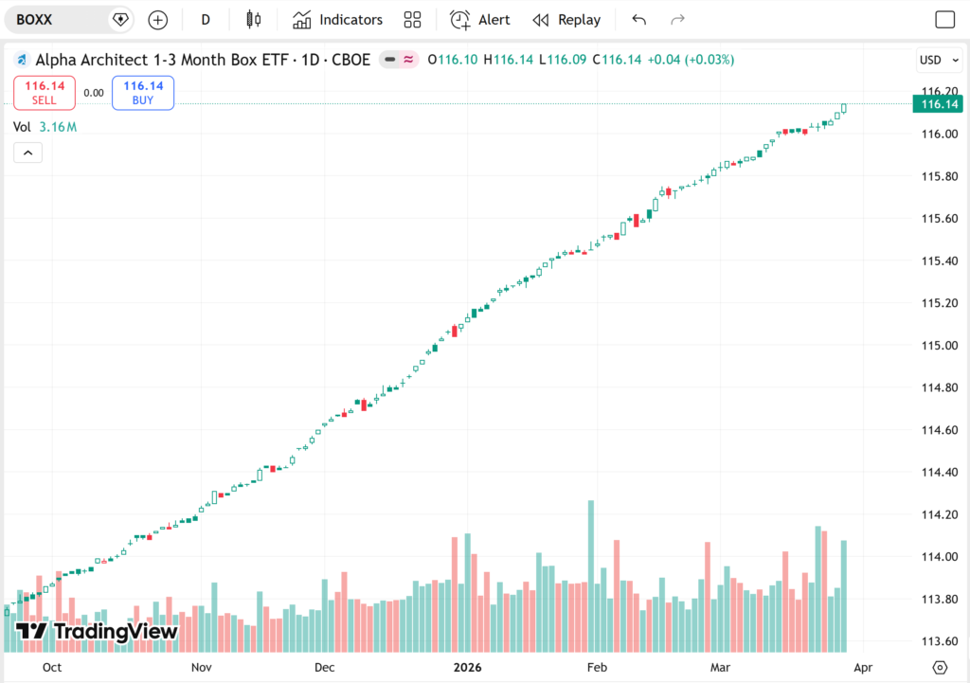Open the USD currency dropdown
Screen dimensions: 970x683
(935, 60)
